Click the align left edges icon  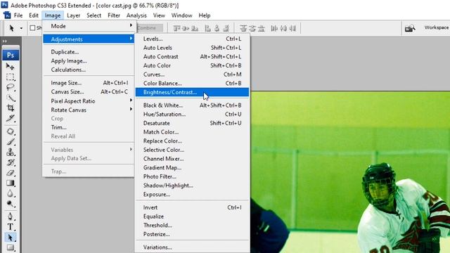point(207,28)
